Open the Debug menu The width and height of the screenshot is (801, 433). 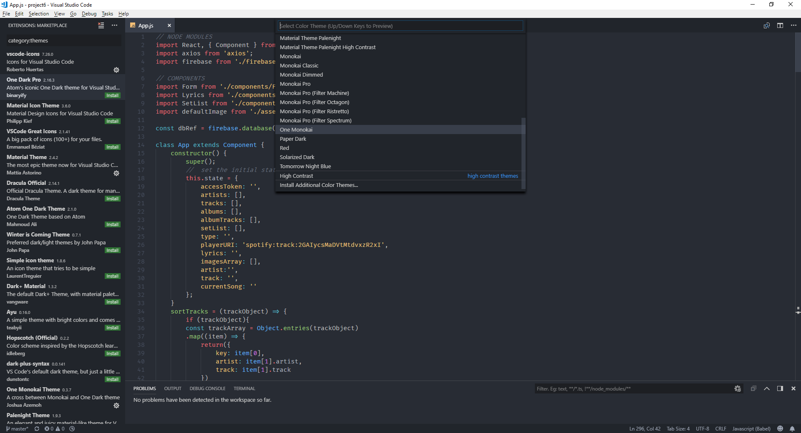coord(89,14)
